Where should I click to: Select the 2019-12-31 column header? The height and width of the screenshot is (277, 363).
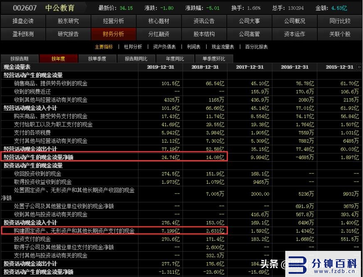click(x=161, y=67)
